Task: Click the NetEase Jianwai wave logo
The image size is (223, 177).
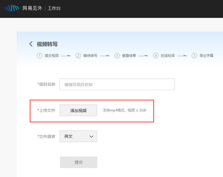Action: click(11, 8)
